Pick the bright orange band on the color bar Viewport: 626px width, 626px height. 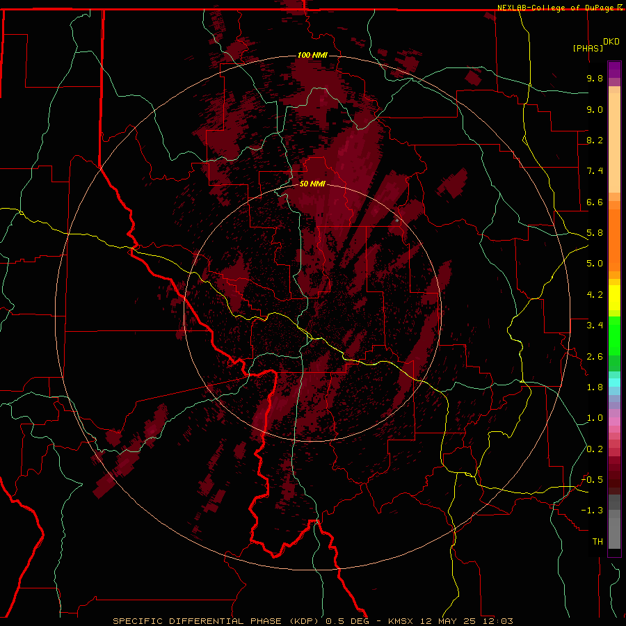pos(614,239)
